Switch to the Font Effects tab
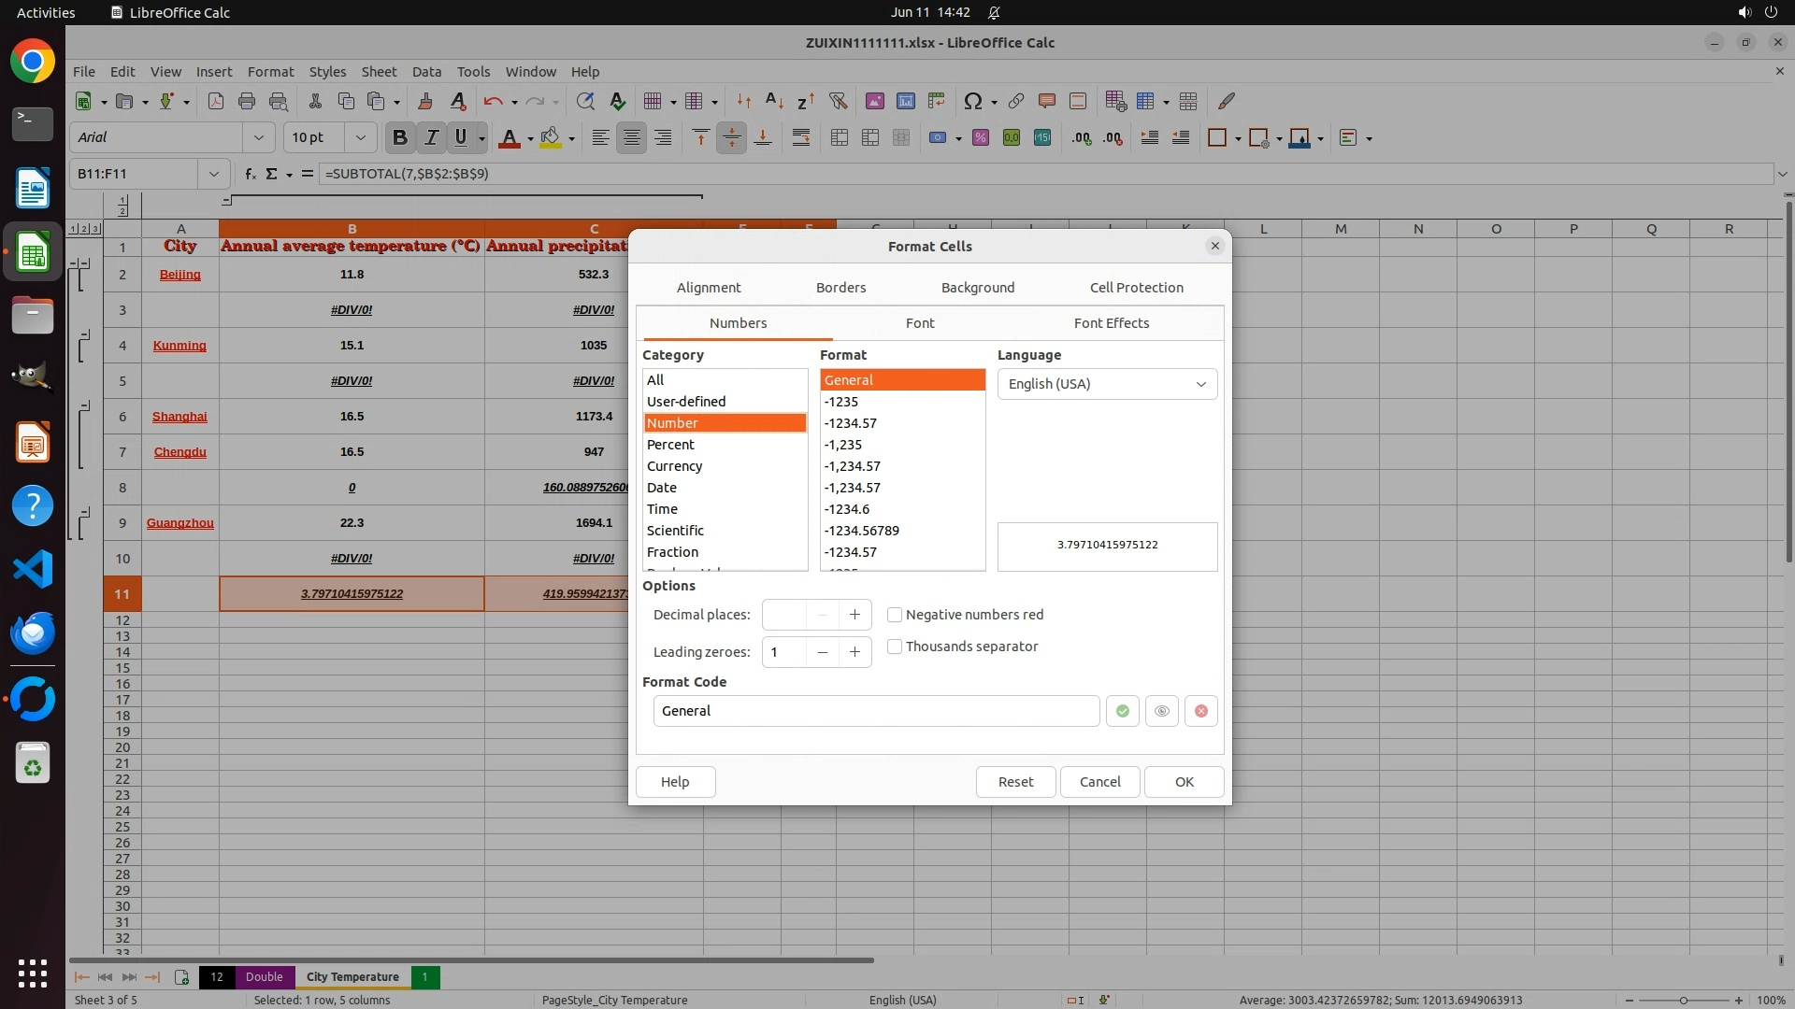 [x=1111, y=323]
